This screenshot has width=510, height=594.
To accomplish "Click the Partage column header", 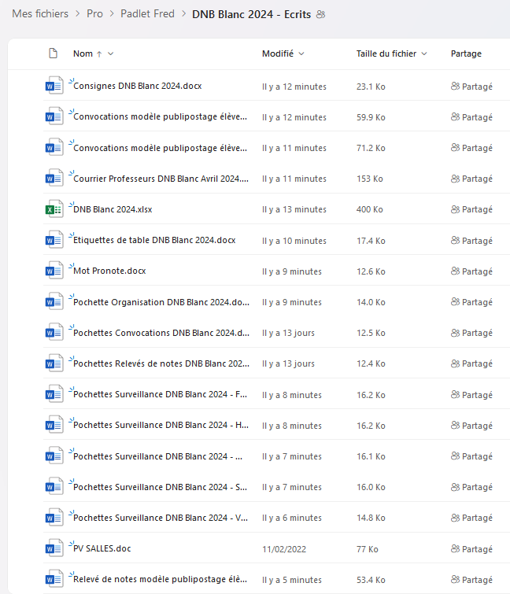I will pyautogui.click(x=466, y=53).
